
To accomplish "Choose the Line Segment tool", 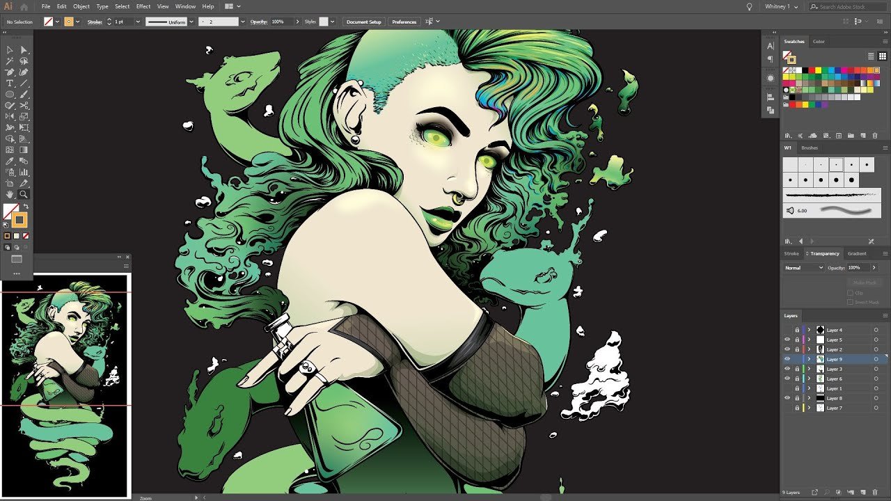I will pyautogui.click(x=24, y=83).
